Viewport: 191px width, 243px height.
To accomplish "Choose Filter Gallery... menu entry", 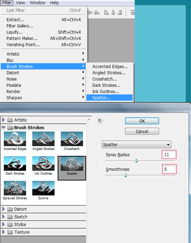I will (44, 26).
